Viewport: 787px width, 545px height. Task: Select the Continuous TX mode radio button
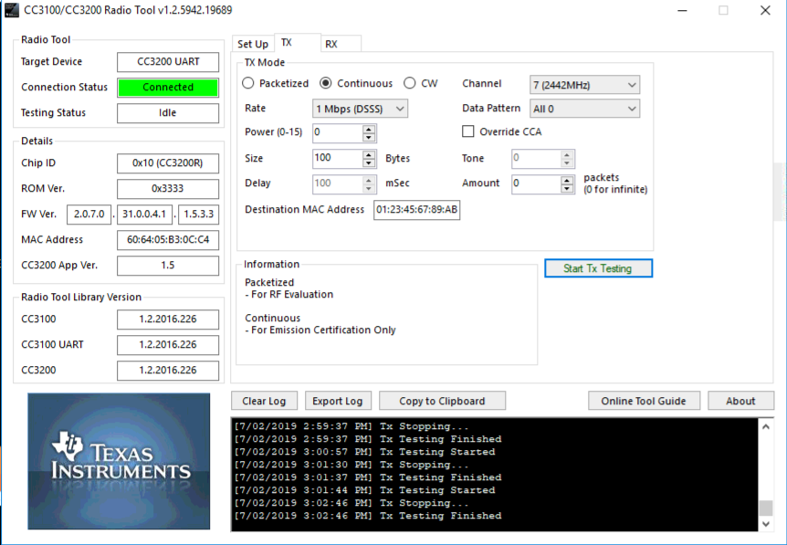326,83
